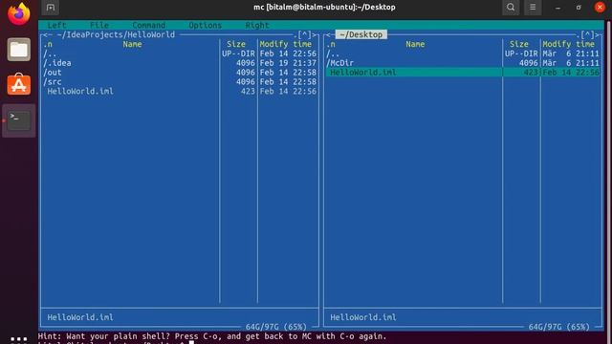Open the Left menu
This screenshot has width=612, height=344.
57,26
